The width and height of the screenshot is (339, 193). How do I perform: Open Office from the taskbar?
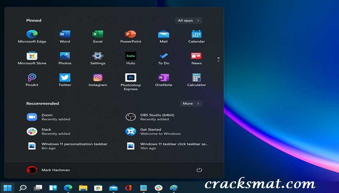(128, 188)
